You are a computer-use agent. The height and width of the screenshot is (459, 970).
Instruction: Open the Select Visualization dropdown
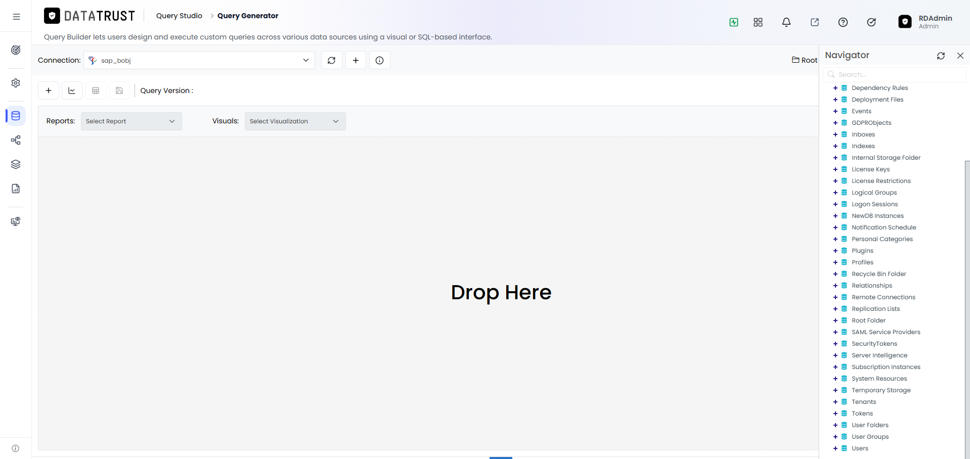295,121
